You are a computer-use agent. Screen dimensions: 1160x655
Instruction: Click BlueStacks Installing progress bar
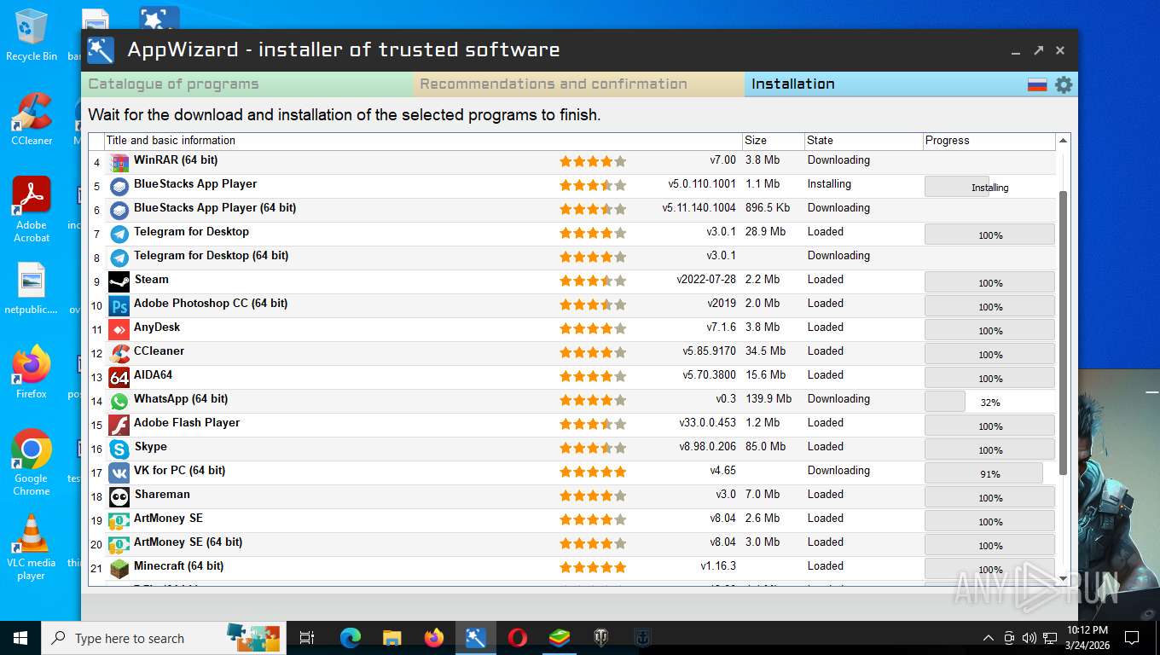pos(989,187)
